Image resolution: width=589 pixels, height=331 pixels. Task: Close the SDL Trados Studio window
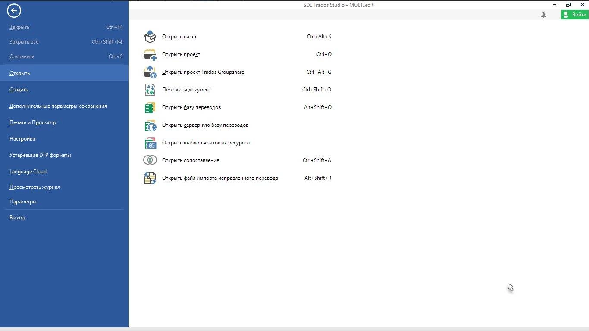pyautogui.click(x=582, y=5)
